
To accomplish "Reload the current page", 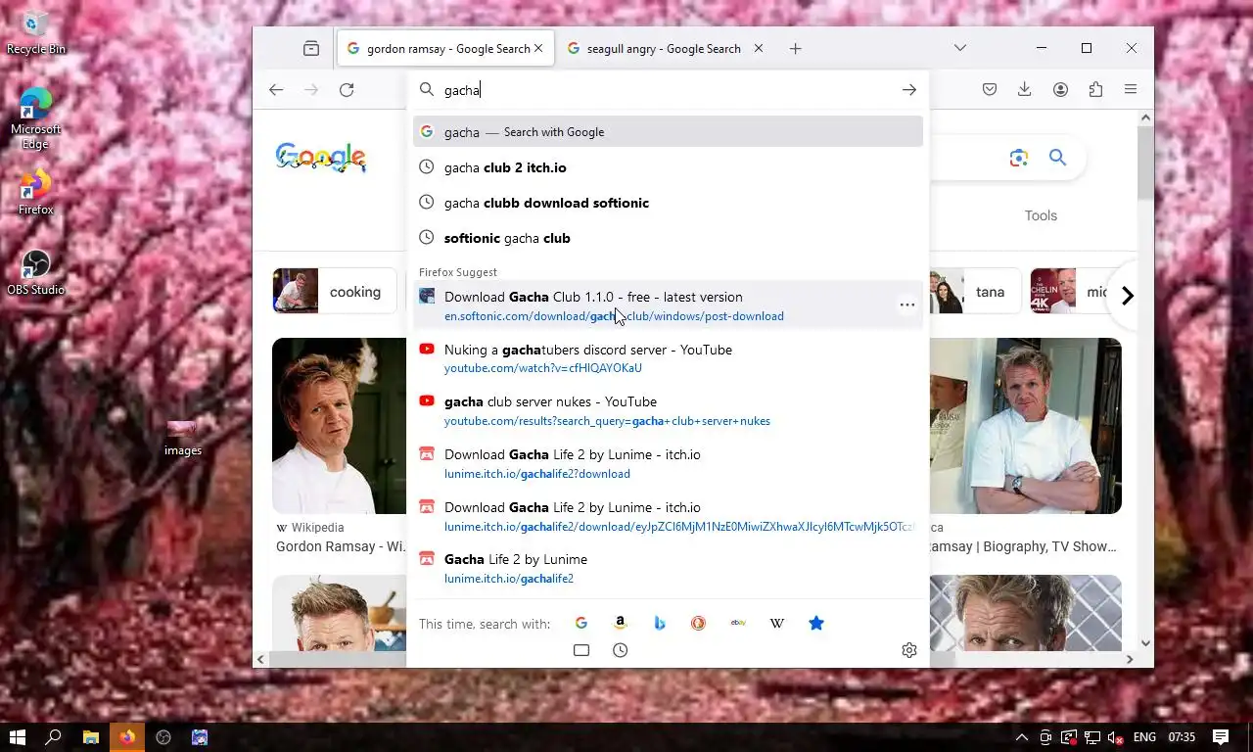I will tap(347, 90).
